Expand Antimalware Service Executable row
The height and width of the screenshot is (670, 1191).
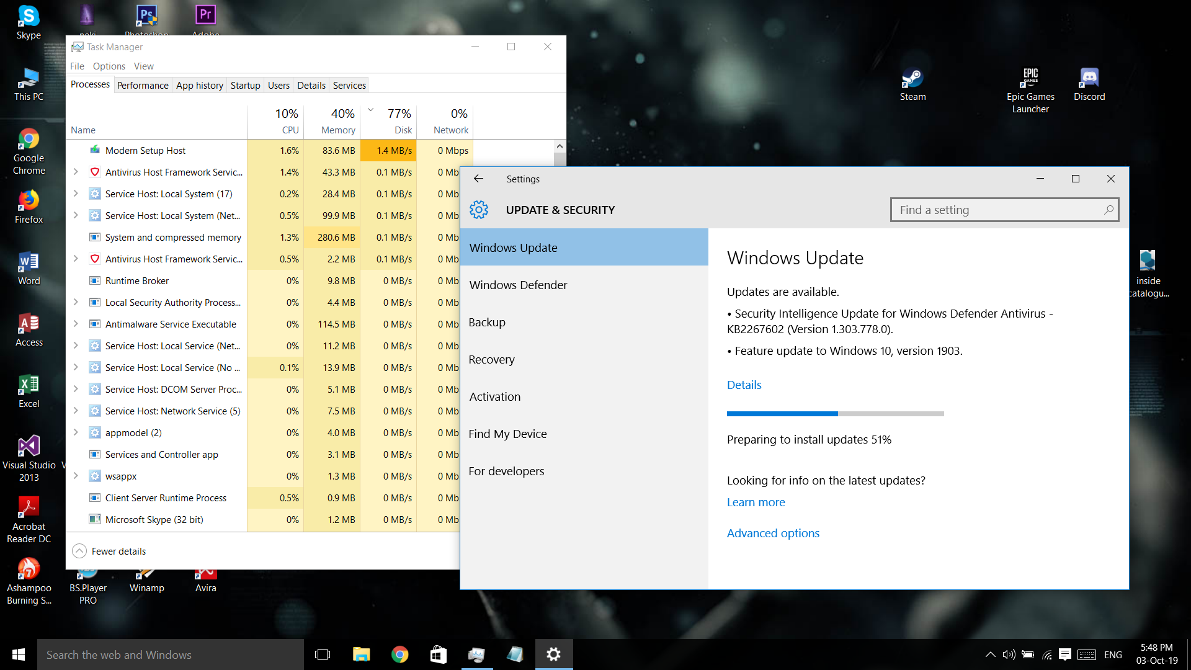coord(76,324)
